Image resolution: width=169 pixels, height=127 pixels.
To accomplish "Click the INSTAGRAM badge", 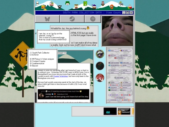I will [120, 98].
